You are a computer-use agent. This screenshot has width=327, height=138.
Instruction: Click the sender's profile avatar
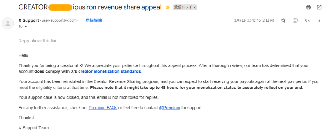pos(8,23)
